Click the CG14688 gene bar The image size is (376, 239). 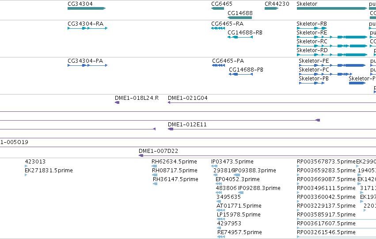click(x=239, y=18)
